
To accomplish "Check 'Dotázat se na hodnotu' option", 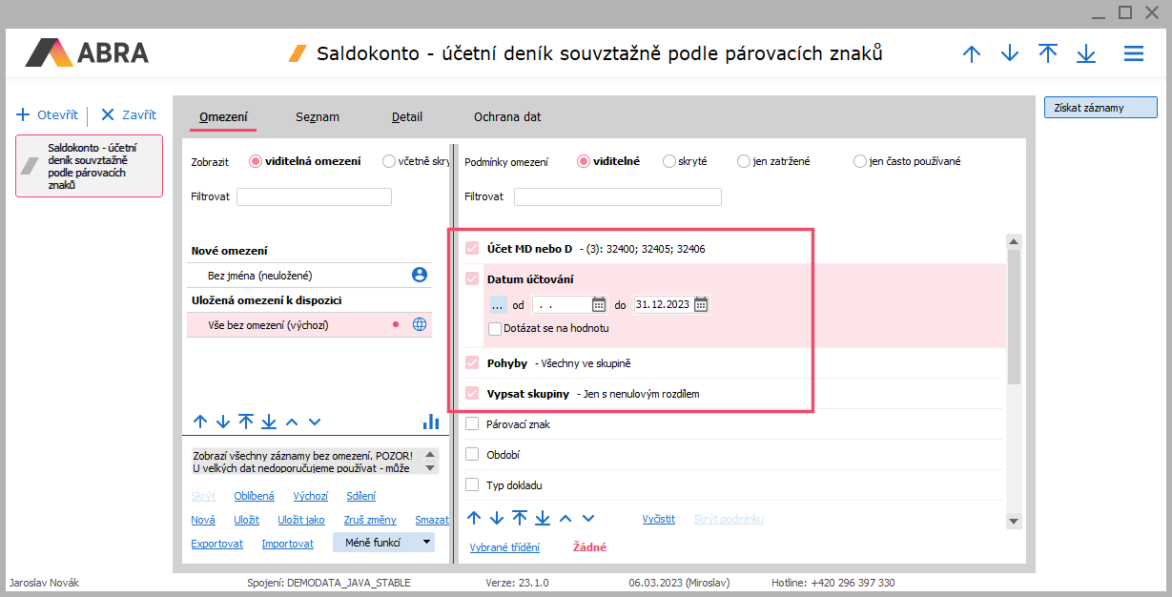I will (495, 328).
